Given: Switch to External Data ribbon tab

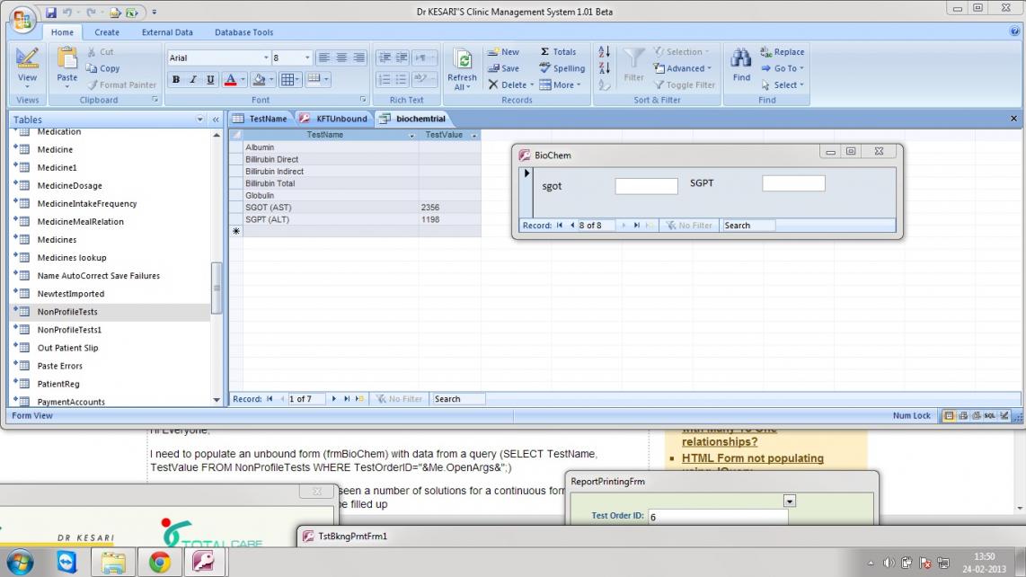Looking at the screenshot, I should 167,32.
